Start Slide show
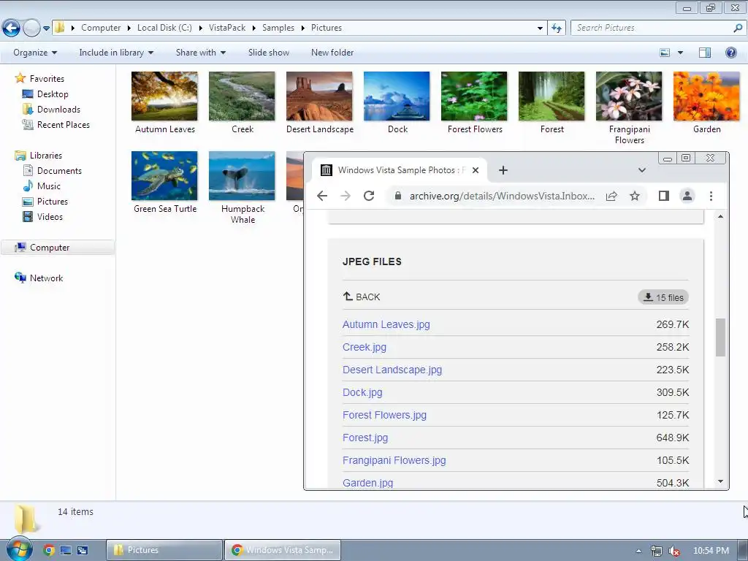The image size is (748, 561). coord(269,53)
